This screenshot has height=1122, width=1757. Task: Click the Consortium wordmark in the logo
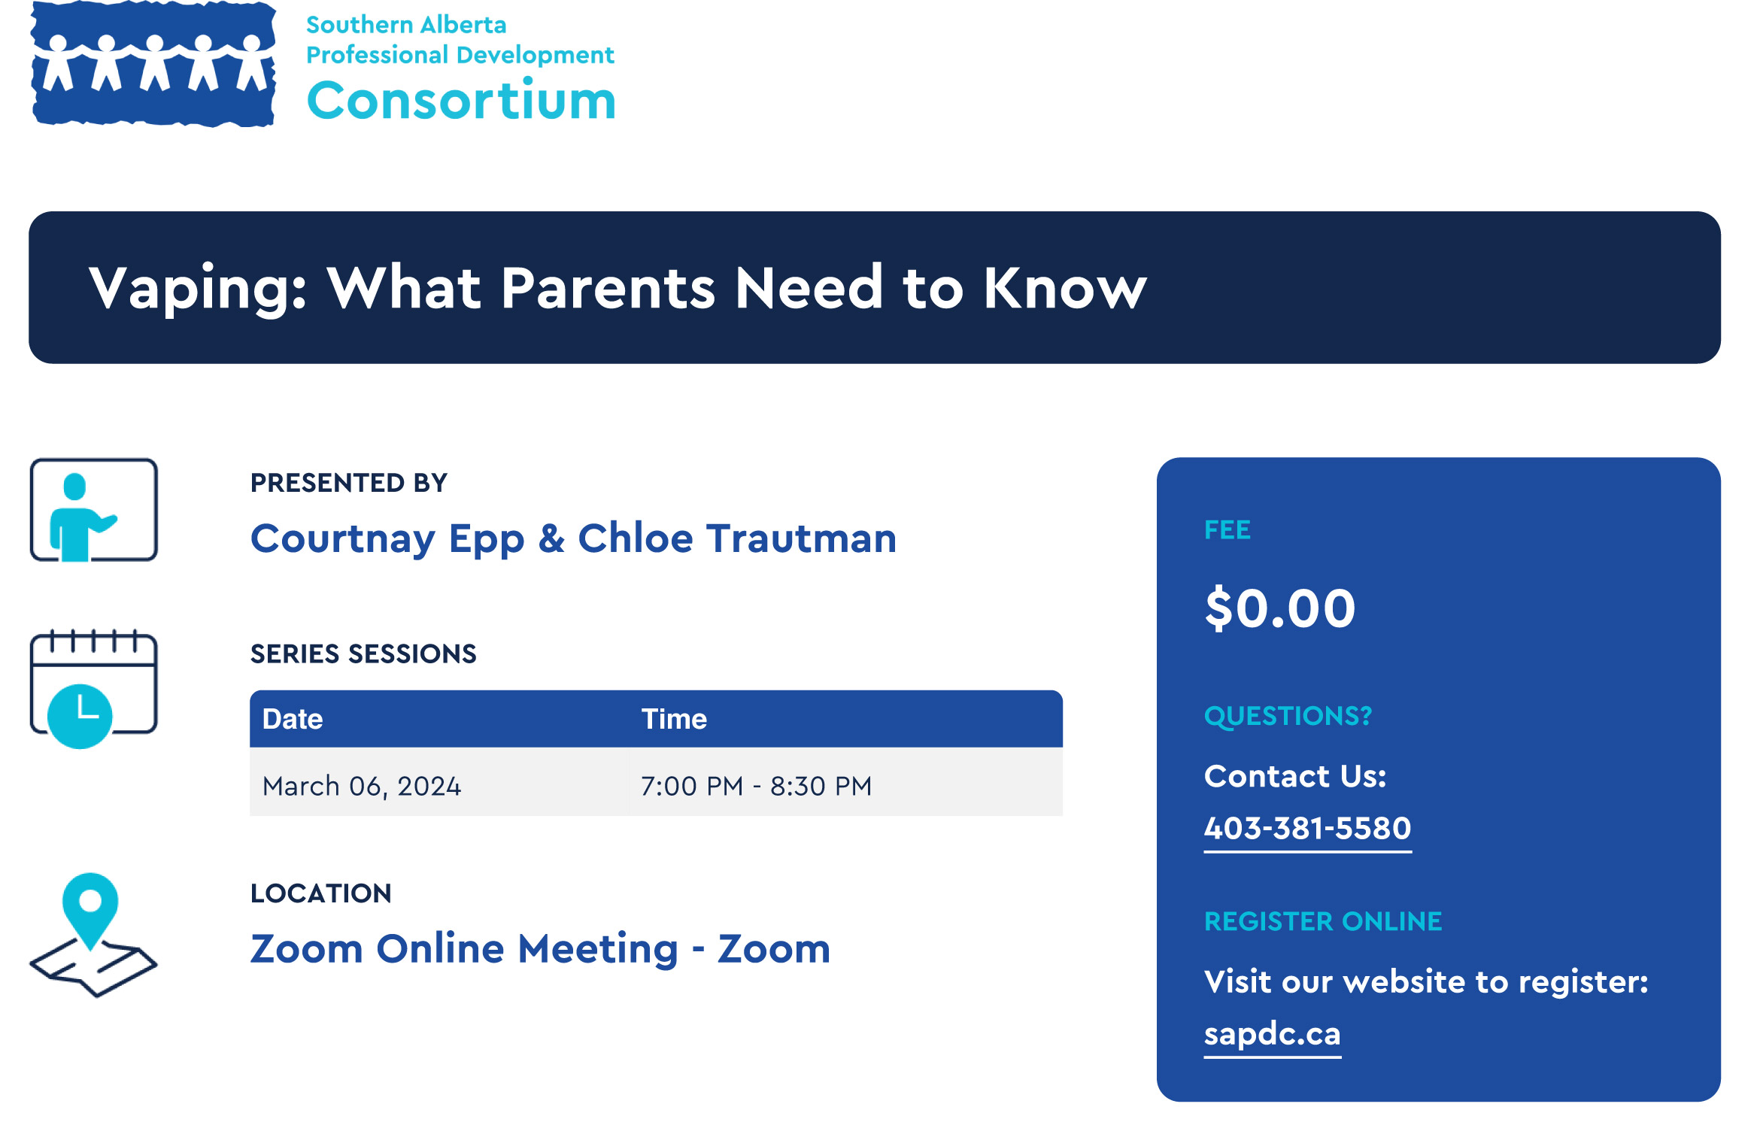(x=461, y=99)
